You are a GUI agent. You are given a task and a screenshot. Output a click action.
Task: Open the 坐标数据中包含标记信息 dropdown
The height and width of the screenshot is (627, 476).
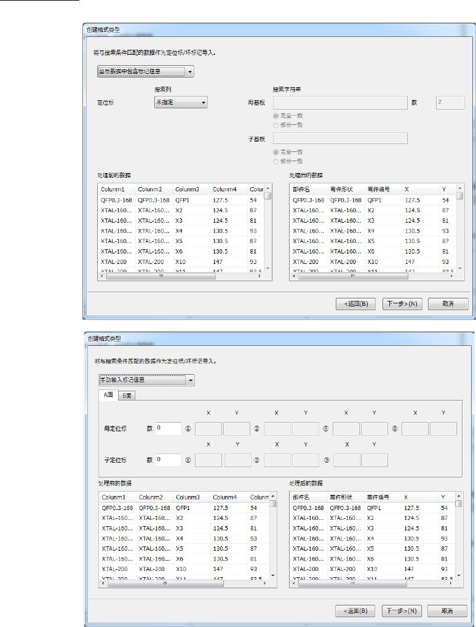(x=146, y=72)
